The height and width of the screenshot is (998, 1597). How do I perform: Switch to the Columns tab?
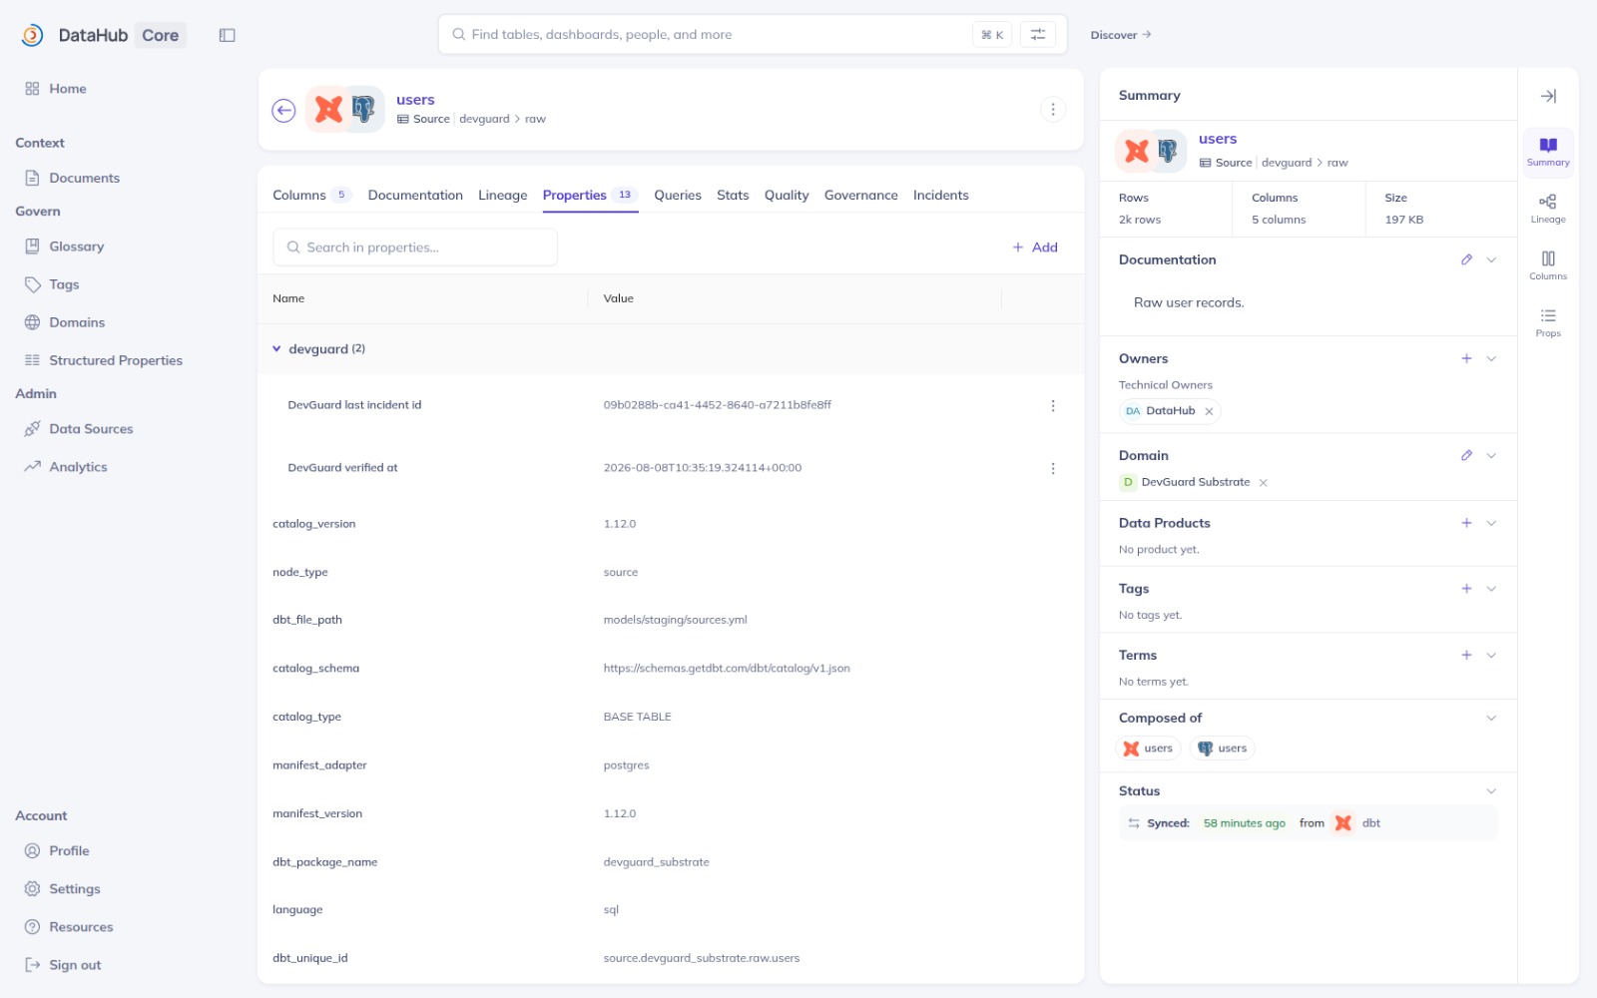pos(311,195)
